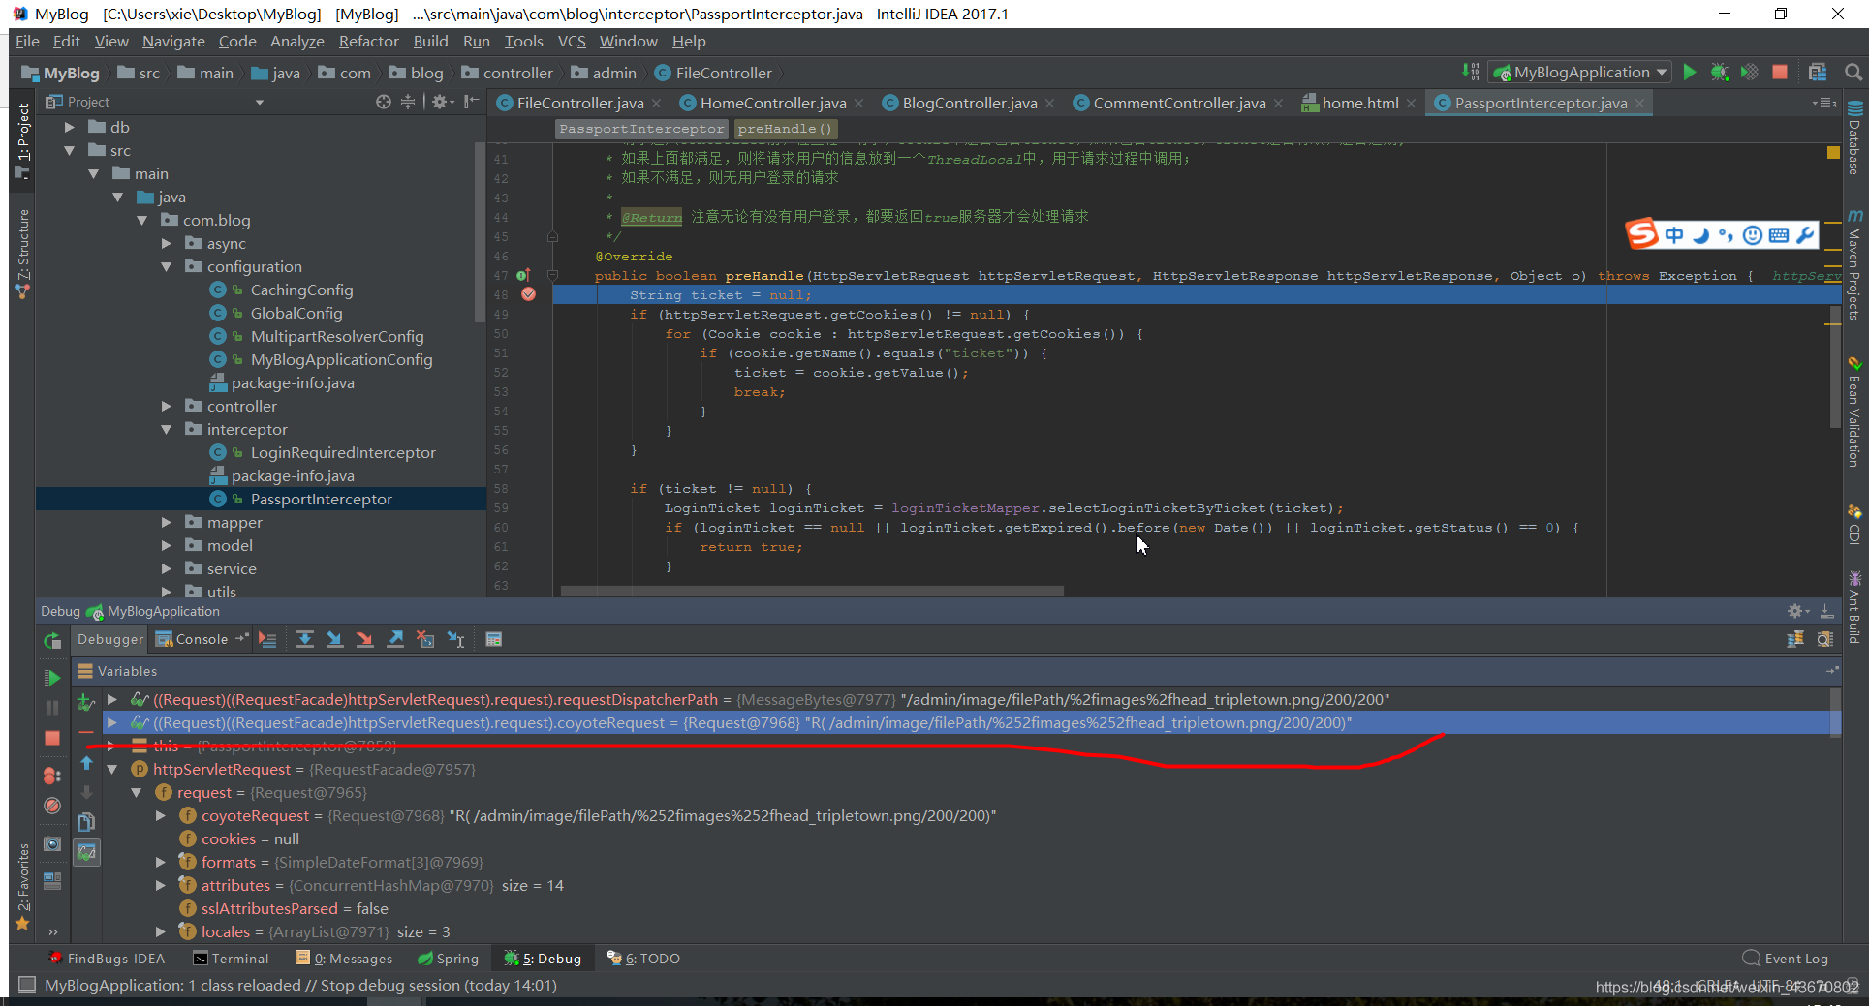Expand the locales ArrayList field
1869x1006 pixels.
(x=160, y=931)
